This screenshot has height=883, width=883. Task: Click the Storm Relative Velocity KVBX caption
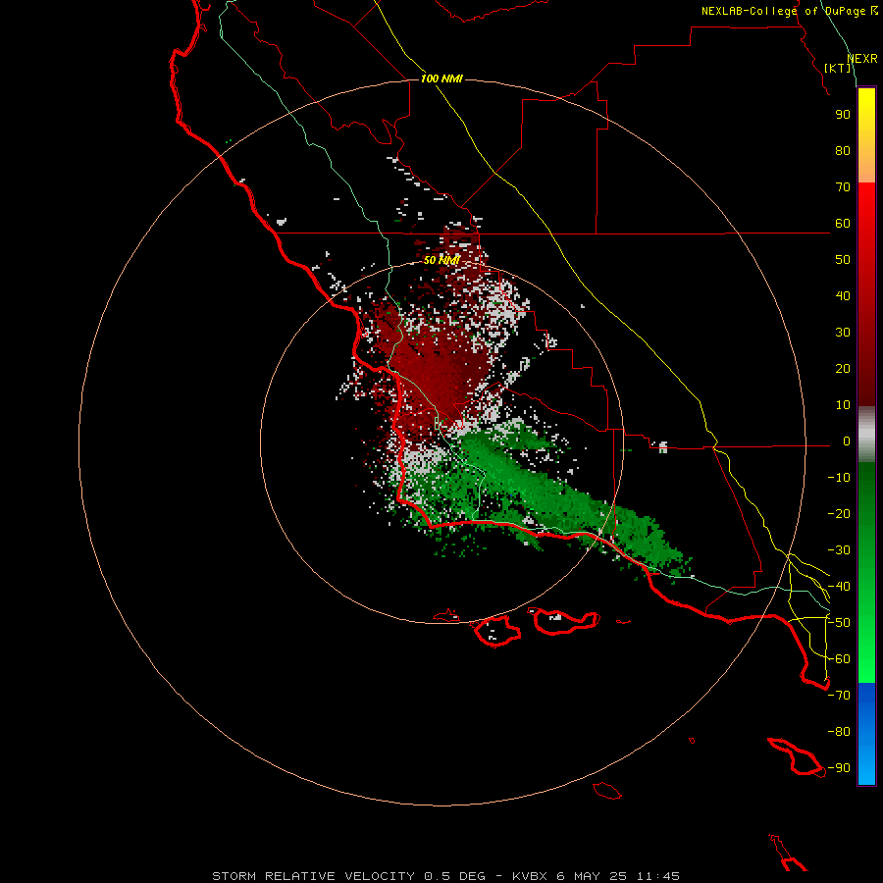(445, 876)
